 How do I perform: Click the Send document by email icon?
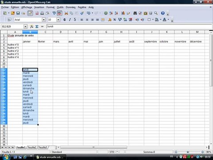point(23,13)
